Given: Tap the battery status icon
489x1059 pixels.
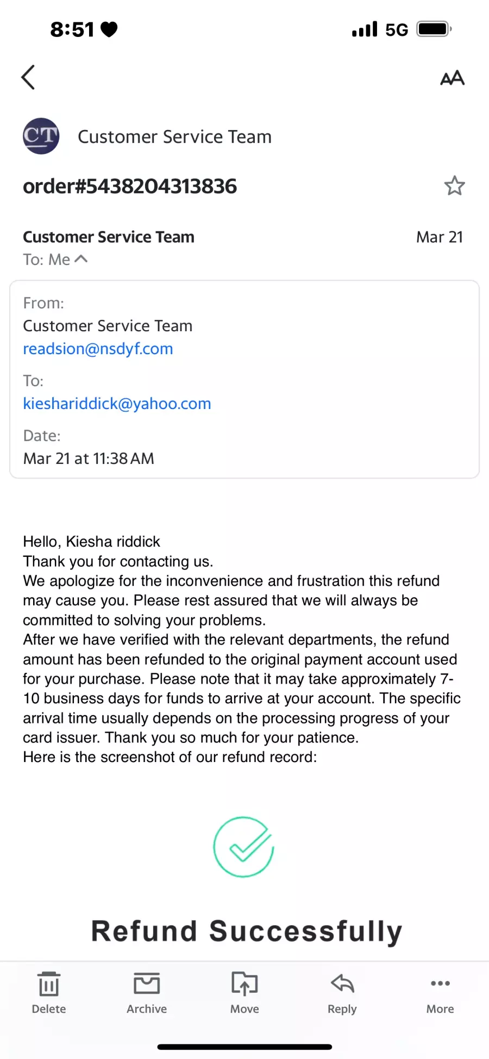Looking at the screenshot, I should click(434, 29).
